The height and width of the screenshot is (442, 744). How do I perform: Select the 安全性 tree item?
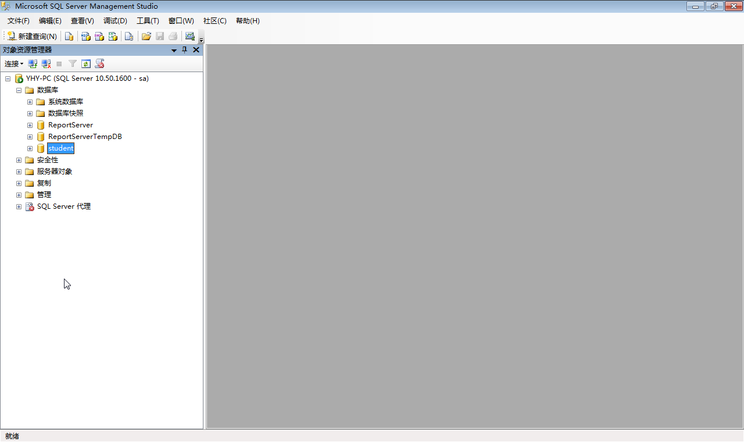(48, 160)
